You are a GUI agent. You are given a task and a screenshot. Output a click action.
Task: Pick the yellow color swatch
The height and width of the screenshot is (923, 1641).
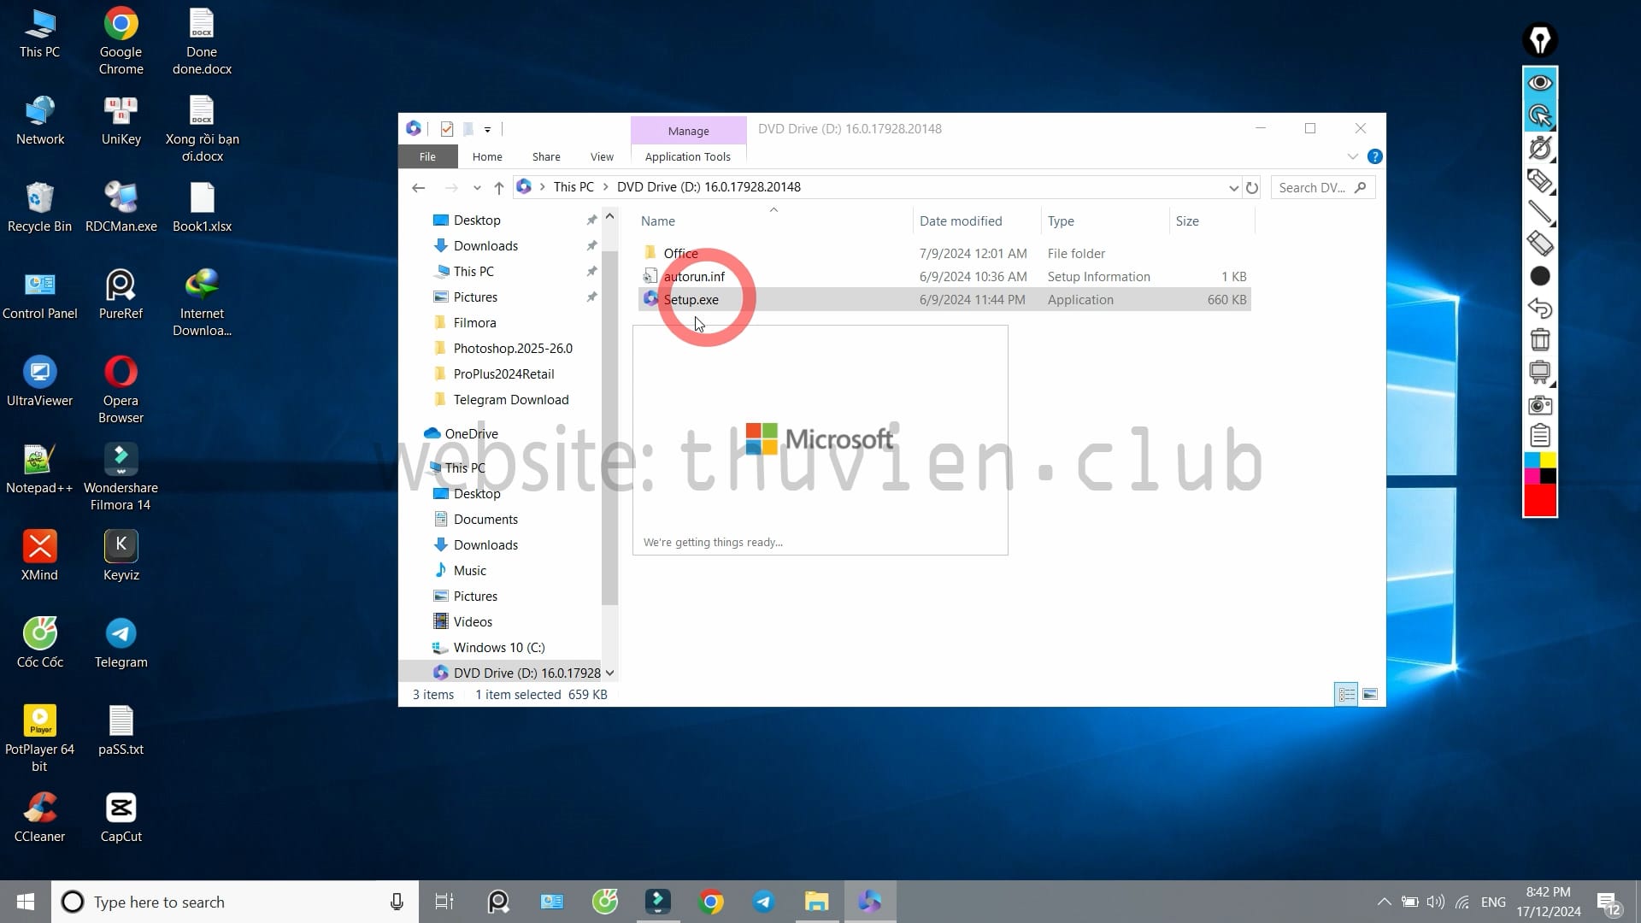point(1548,461)
